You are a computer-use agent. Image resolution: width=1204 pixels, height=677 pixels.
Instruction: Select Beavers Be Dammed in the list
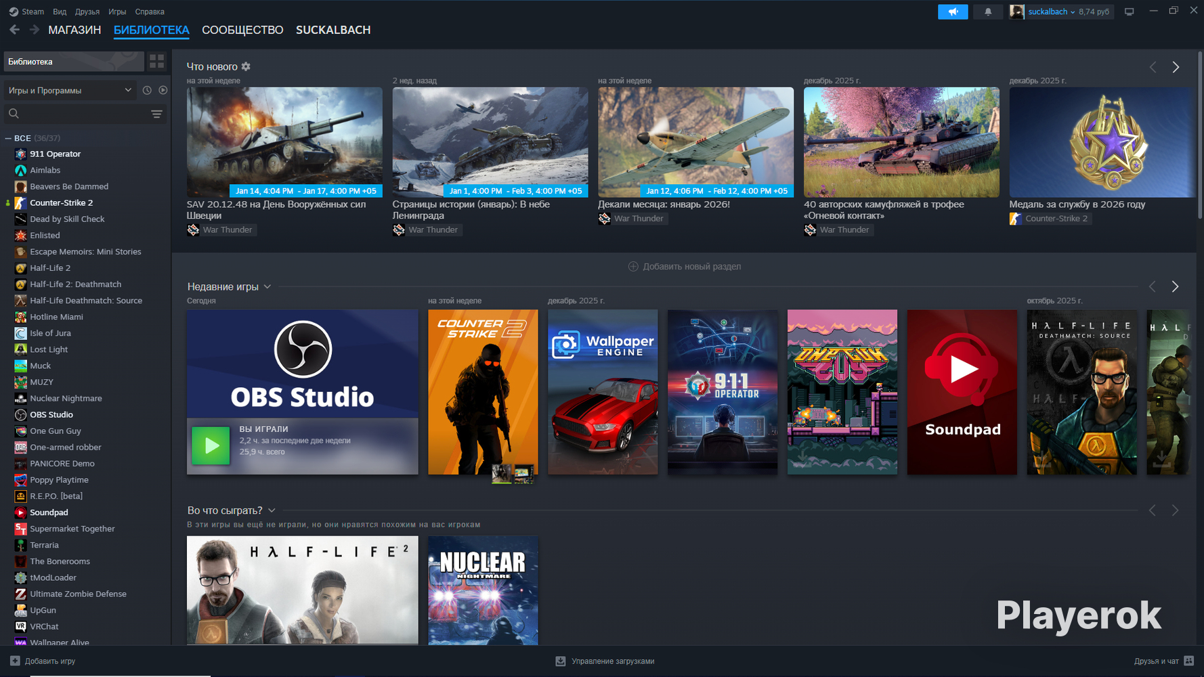click(x=69, y=186)
